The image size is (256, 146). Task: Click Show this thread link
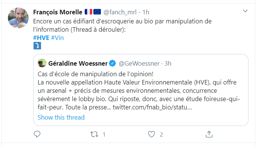tap(61, 117)
